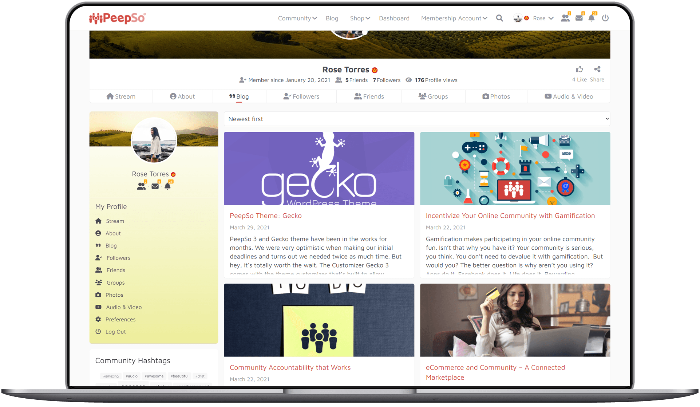Click the user icon beside sidebar About

[x=98, y=233]
